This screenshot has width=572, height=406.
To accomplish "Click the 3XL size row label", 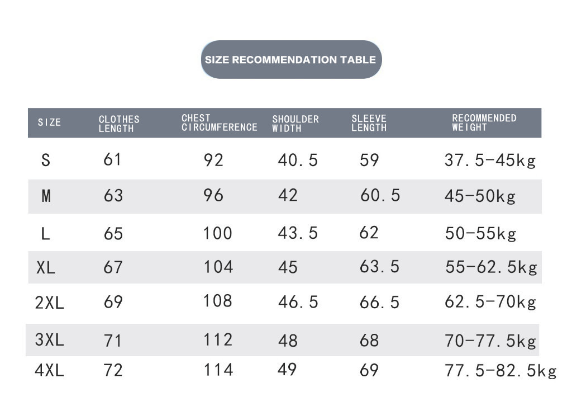I will [49, 339].
